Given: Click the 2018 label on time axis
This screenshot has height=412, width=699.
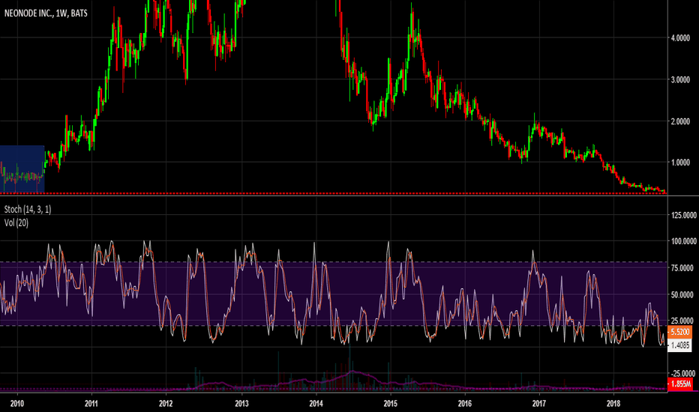Looking at the screenshot, I should (x=613, y=404).
